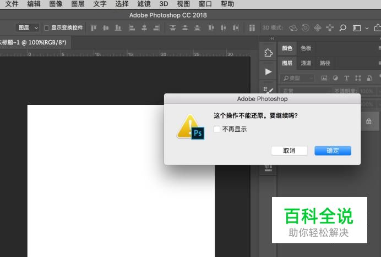Open the 选择 menu
The height and width of the screenshot is (257, 381).
point(122,4)
